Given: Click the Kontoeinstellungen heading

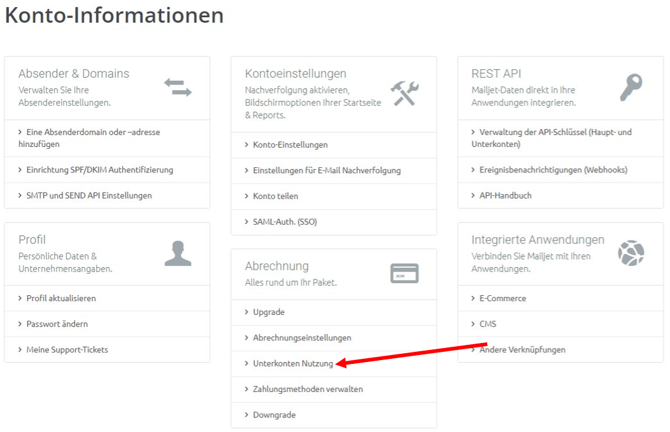Looking at the screenshot, I should click(296, 73).
